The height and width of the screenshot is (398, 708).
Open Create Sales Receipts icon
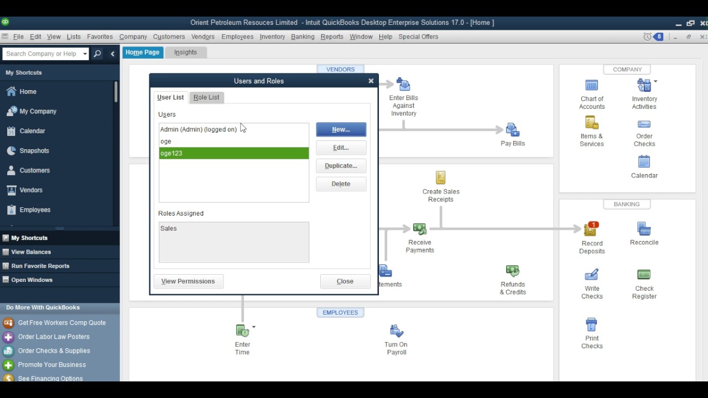tap(440, 177)
